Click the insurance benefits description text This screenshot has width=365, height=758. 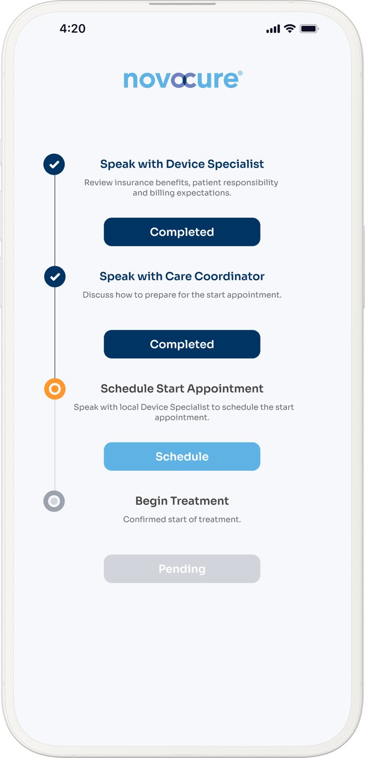(x=181, y=187)
